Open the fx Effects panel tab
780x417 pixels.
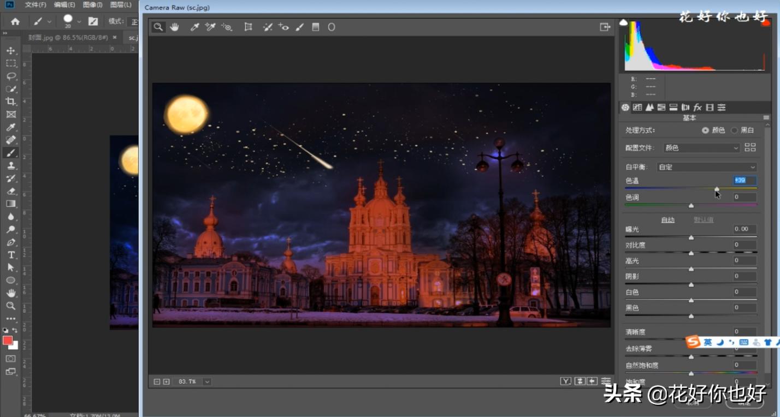tap(698, 108)
